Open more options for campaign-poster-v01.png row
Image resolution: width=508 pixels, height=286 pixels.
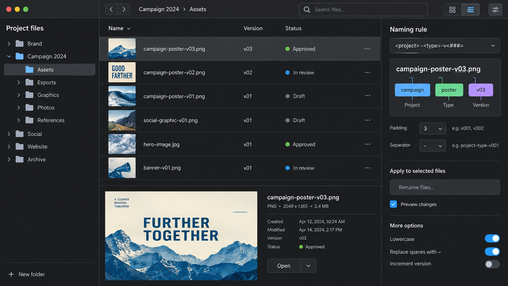tap(368, 96)
